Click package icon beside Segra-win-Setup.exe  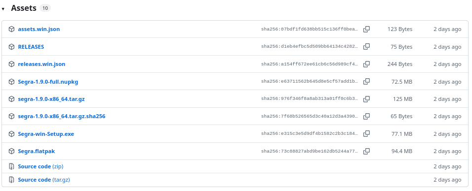pyautogui.click(x=11, y=134)
